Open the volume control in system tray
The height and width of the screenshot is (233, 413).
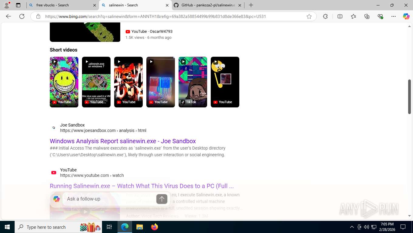pos(367,227)
